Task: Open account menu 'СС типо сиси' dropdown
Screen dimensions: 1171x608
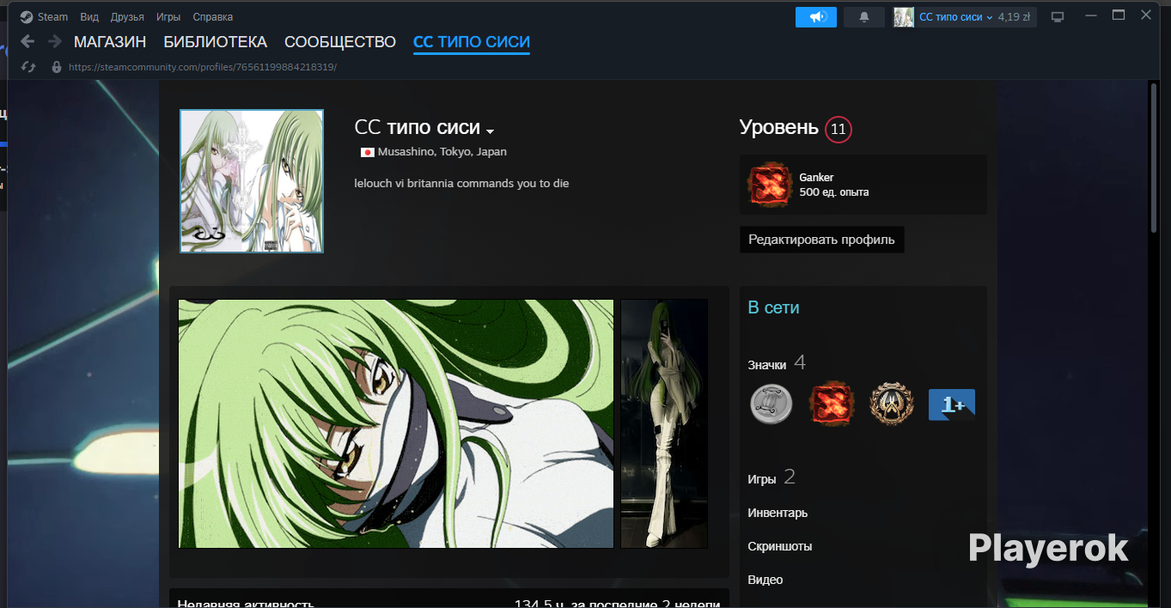Action: point(955,16)
